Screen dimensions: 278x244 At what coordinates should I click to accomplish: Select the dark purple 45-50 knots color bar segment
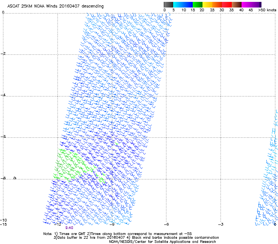256,5
